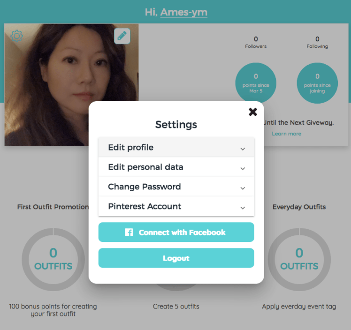The width and height of the screenshot is (351, 330).
Task: Connect with Facebook button
Action: [x=176, y=232]
